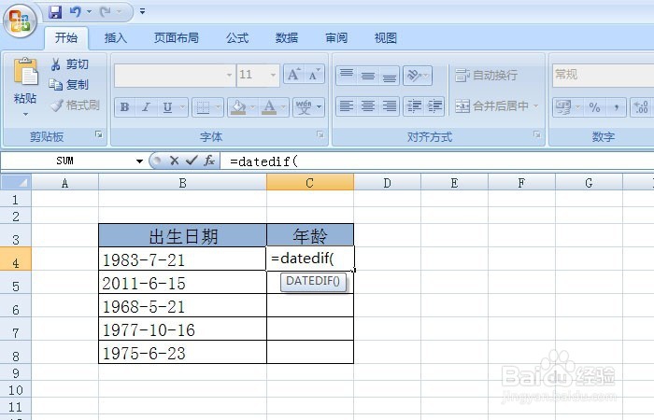
Task: Select column D header
Action: tap(387, 183)
